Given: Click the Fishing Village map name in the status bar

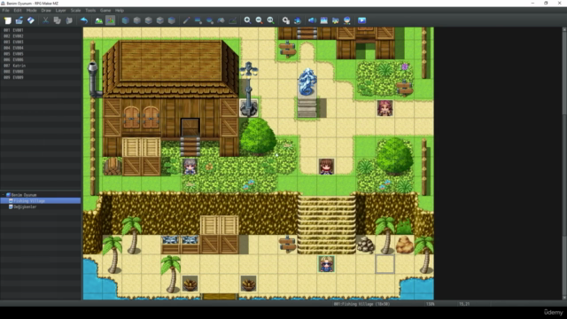Looking at the screenshot, I should (361, 304).
